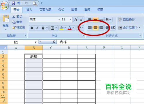Align text right
The image size is (144, 104).
(x=101, y=28)
